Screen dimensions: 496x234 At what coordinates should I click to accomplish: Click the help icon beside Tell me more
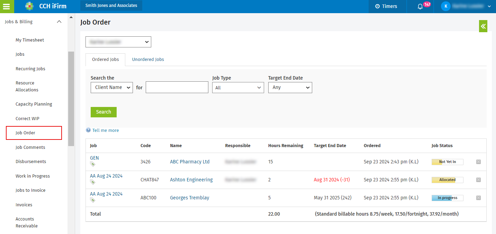(x=88, y=130)
